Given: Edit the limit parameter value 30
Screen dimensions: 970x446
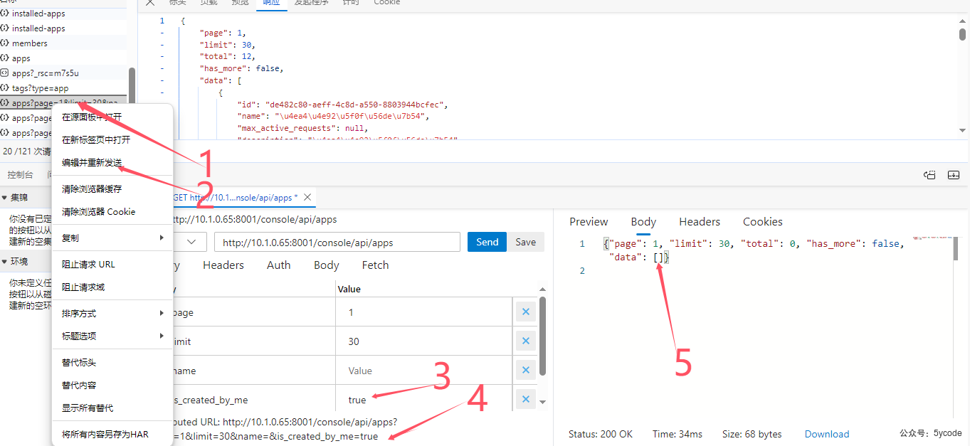Looking at the screenshot, I should point(424,341).
